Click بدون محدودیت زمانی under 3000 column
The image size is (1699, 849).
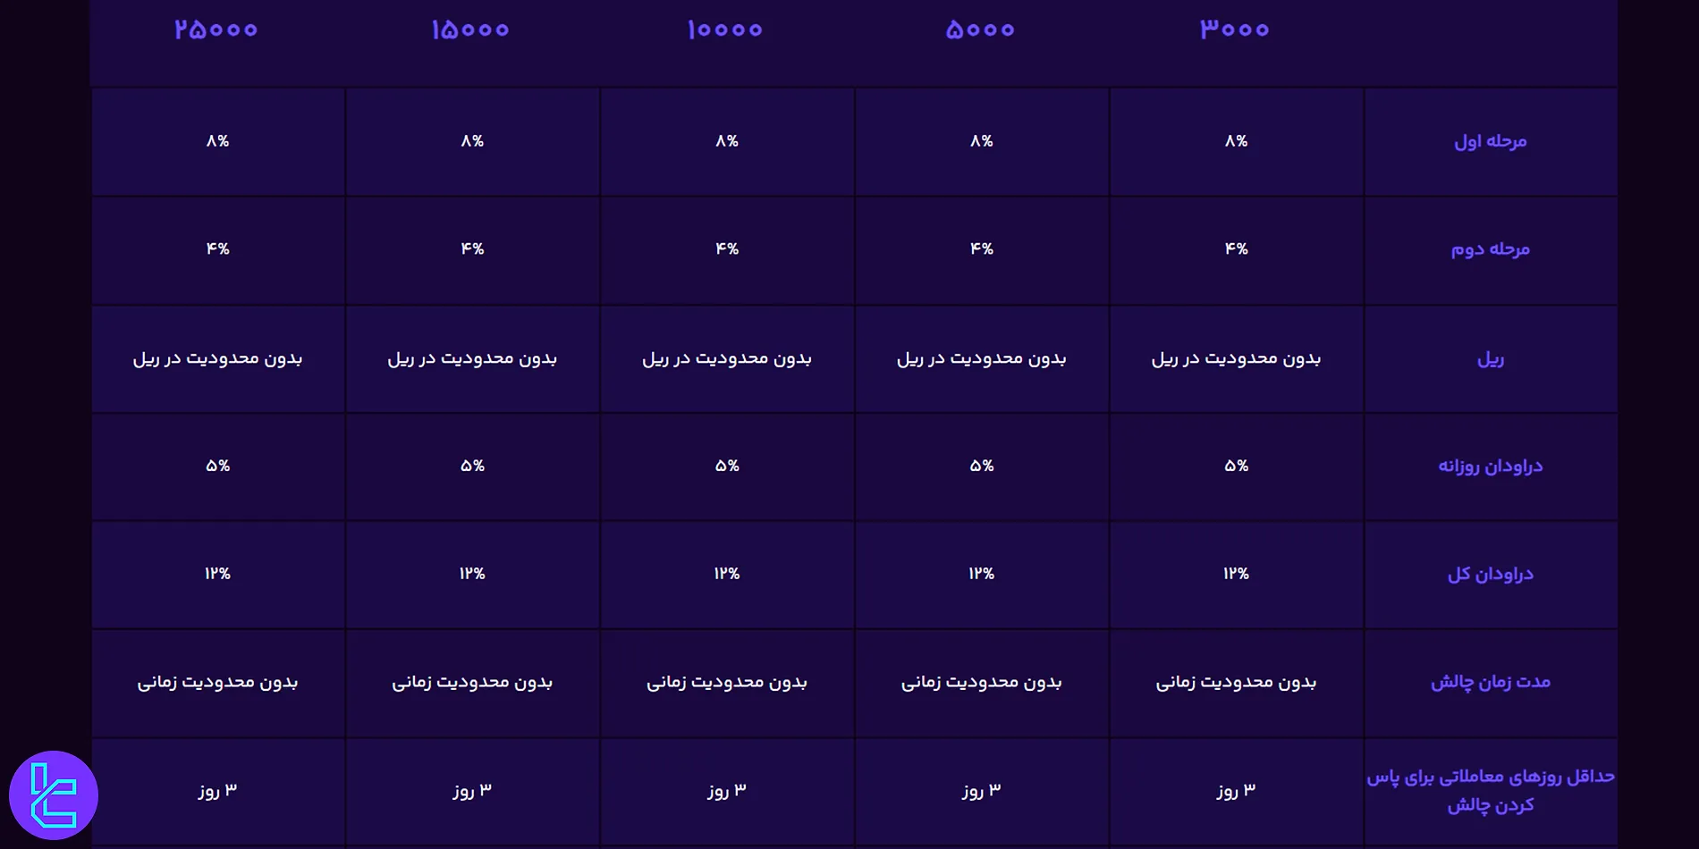coord(1236,683)
